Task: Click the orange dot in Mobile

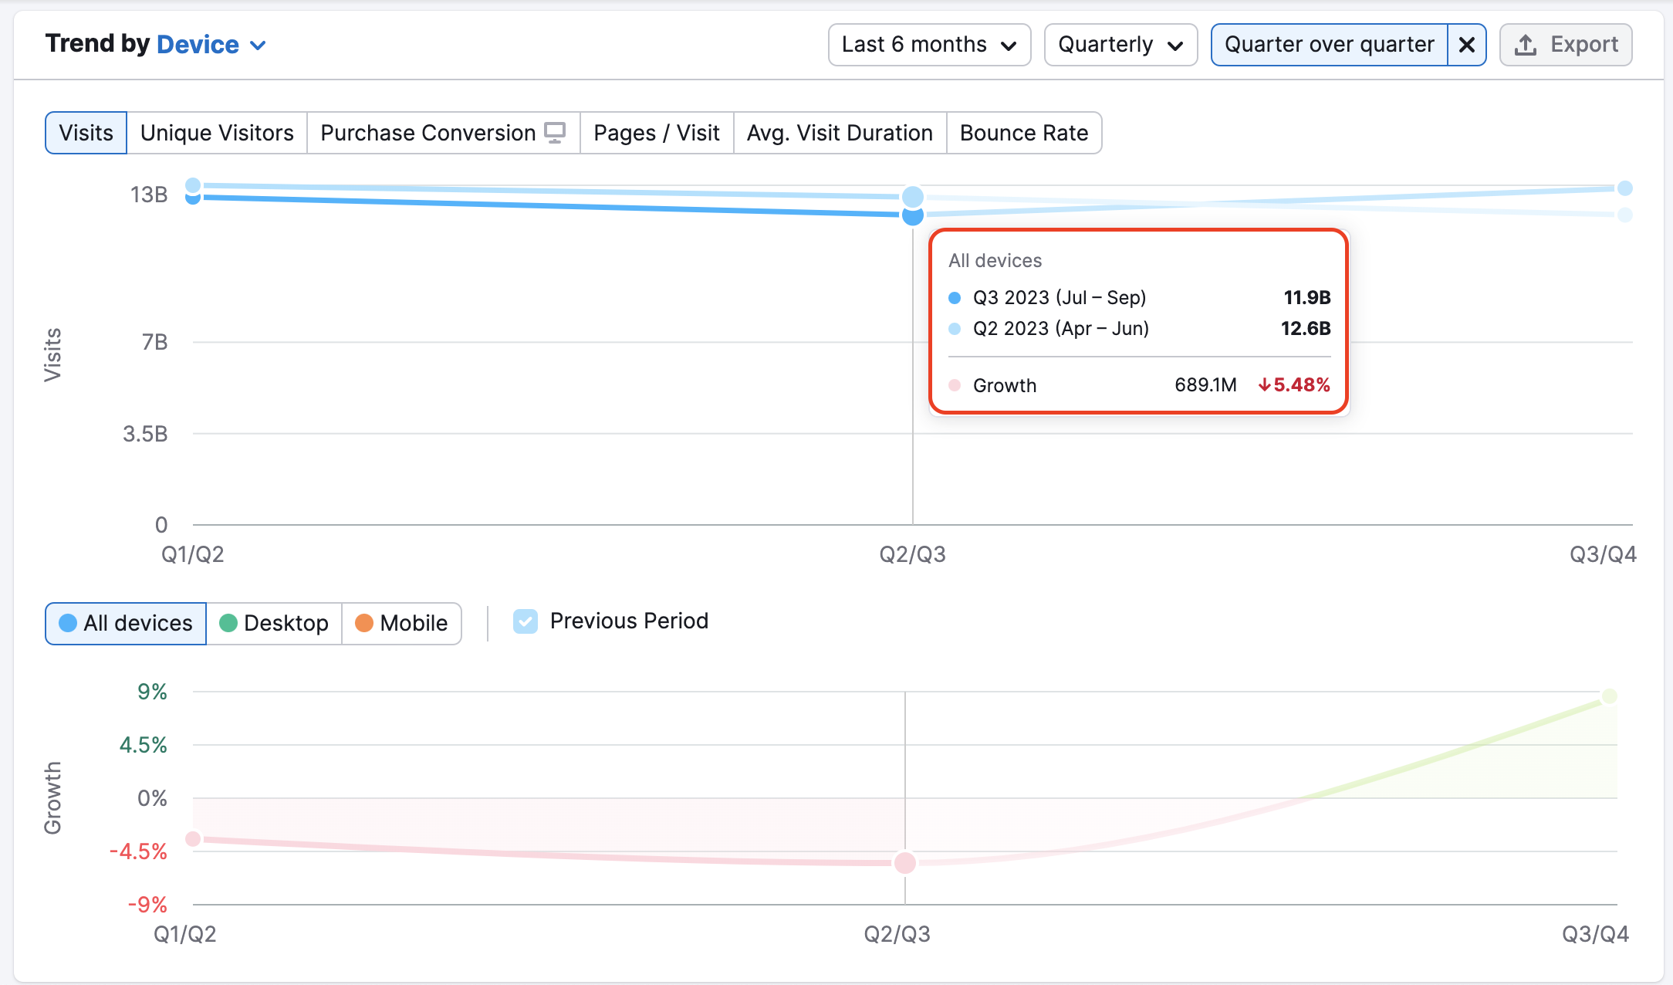Action: tap(364, 623)
